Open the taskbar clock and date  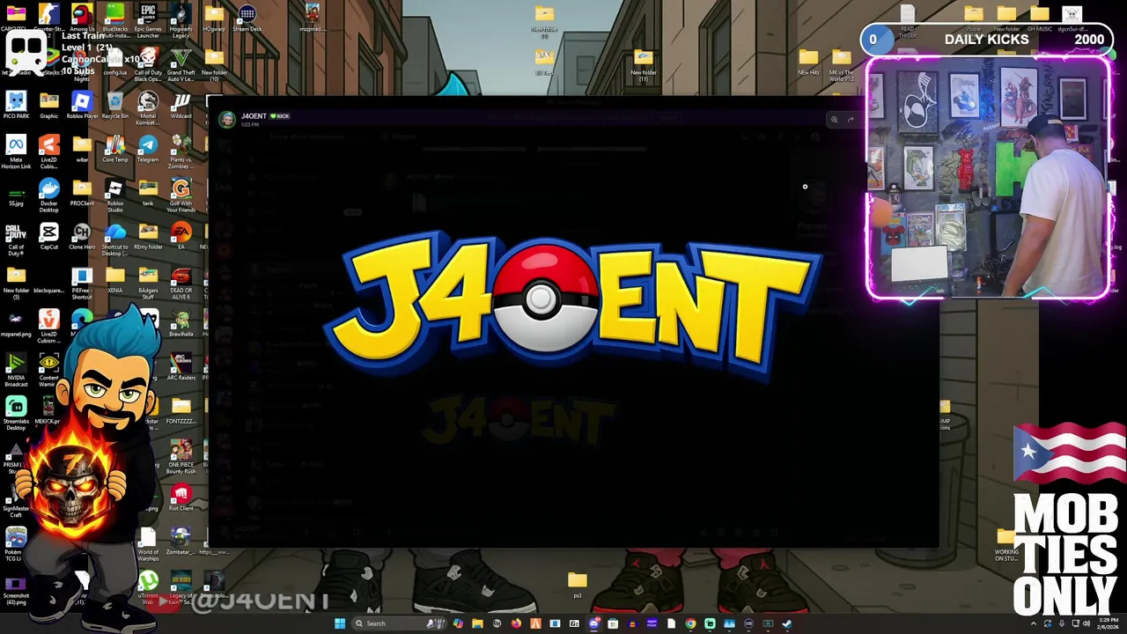(x=1107, y=623)
